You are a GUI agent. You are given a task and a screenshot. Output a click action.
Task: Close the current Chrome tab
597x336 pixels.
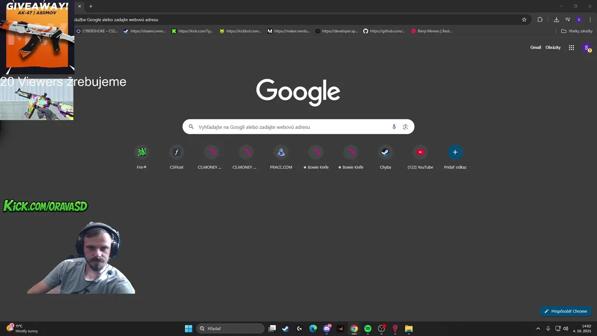[x=80, y=7]
